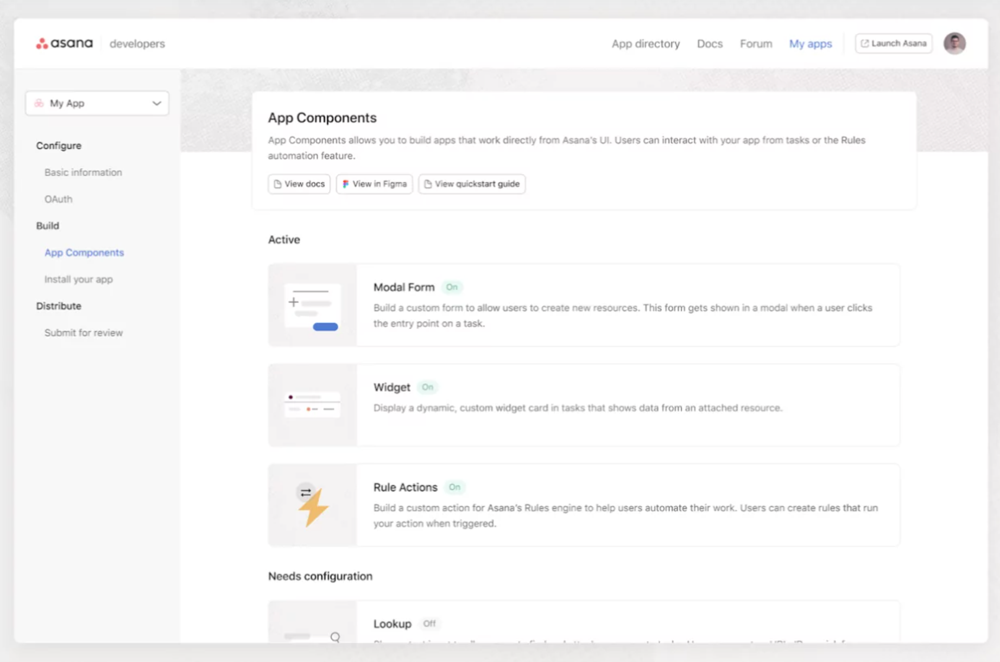The height and width of the screenshot is (662, 1000).
Task: Click the Lookup magnifier illustration
Action: tap(335, 636)
